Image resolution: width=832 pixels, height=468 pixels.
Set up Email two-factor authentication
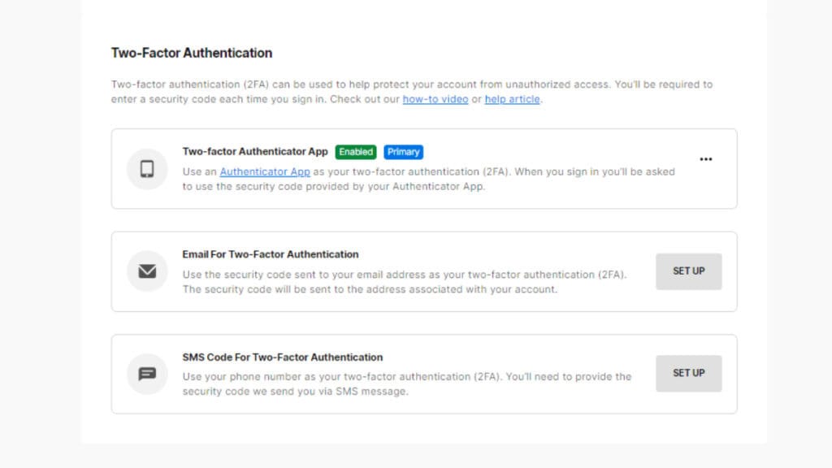(x=688, y=271)
